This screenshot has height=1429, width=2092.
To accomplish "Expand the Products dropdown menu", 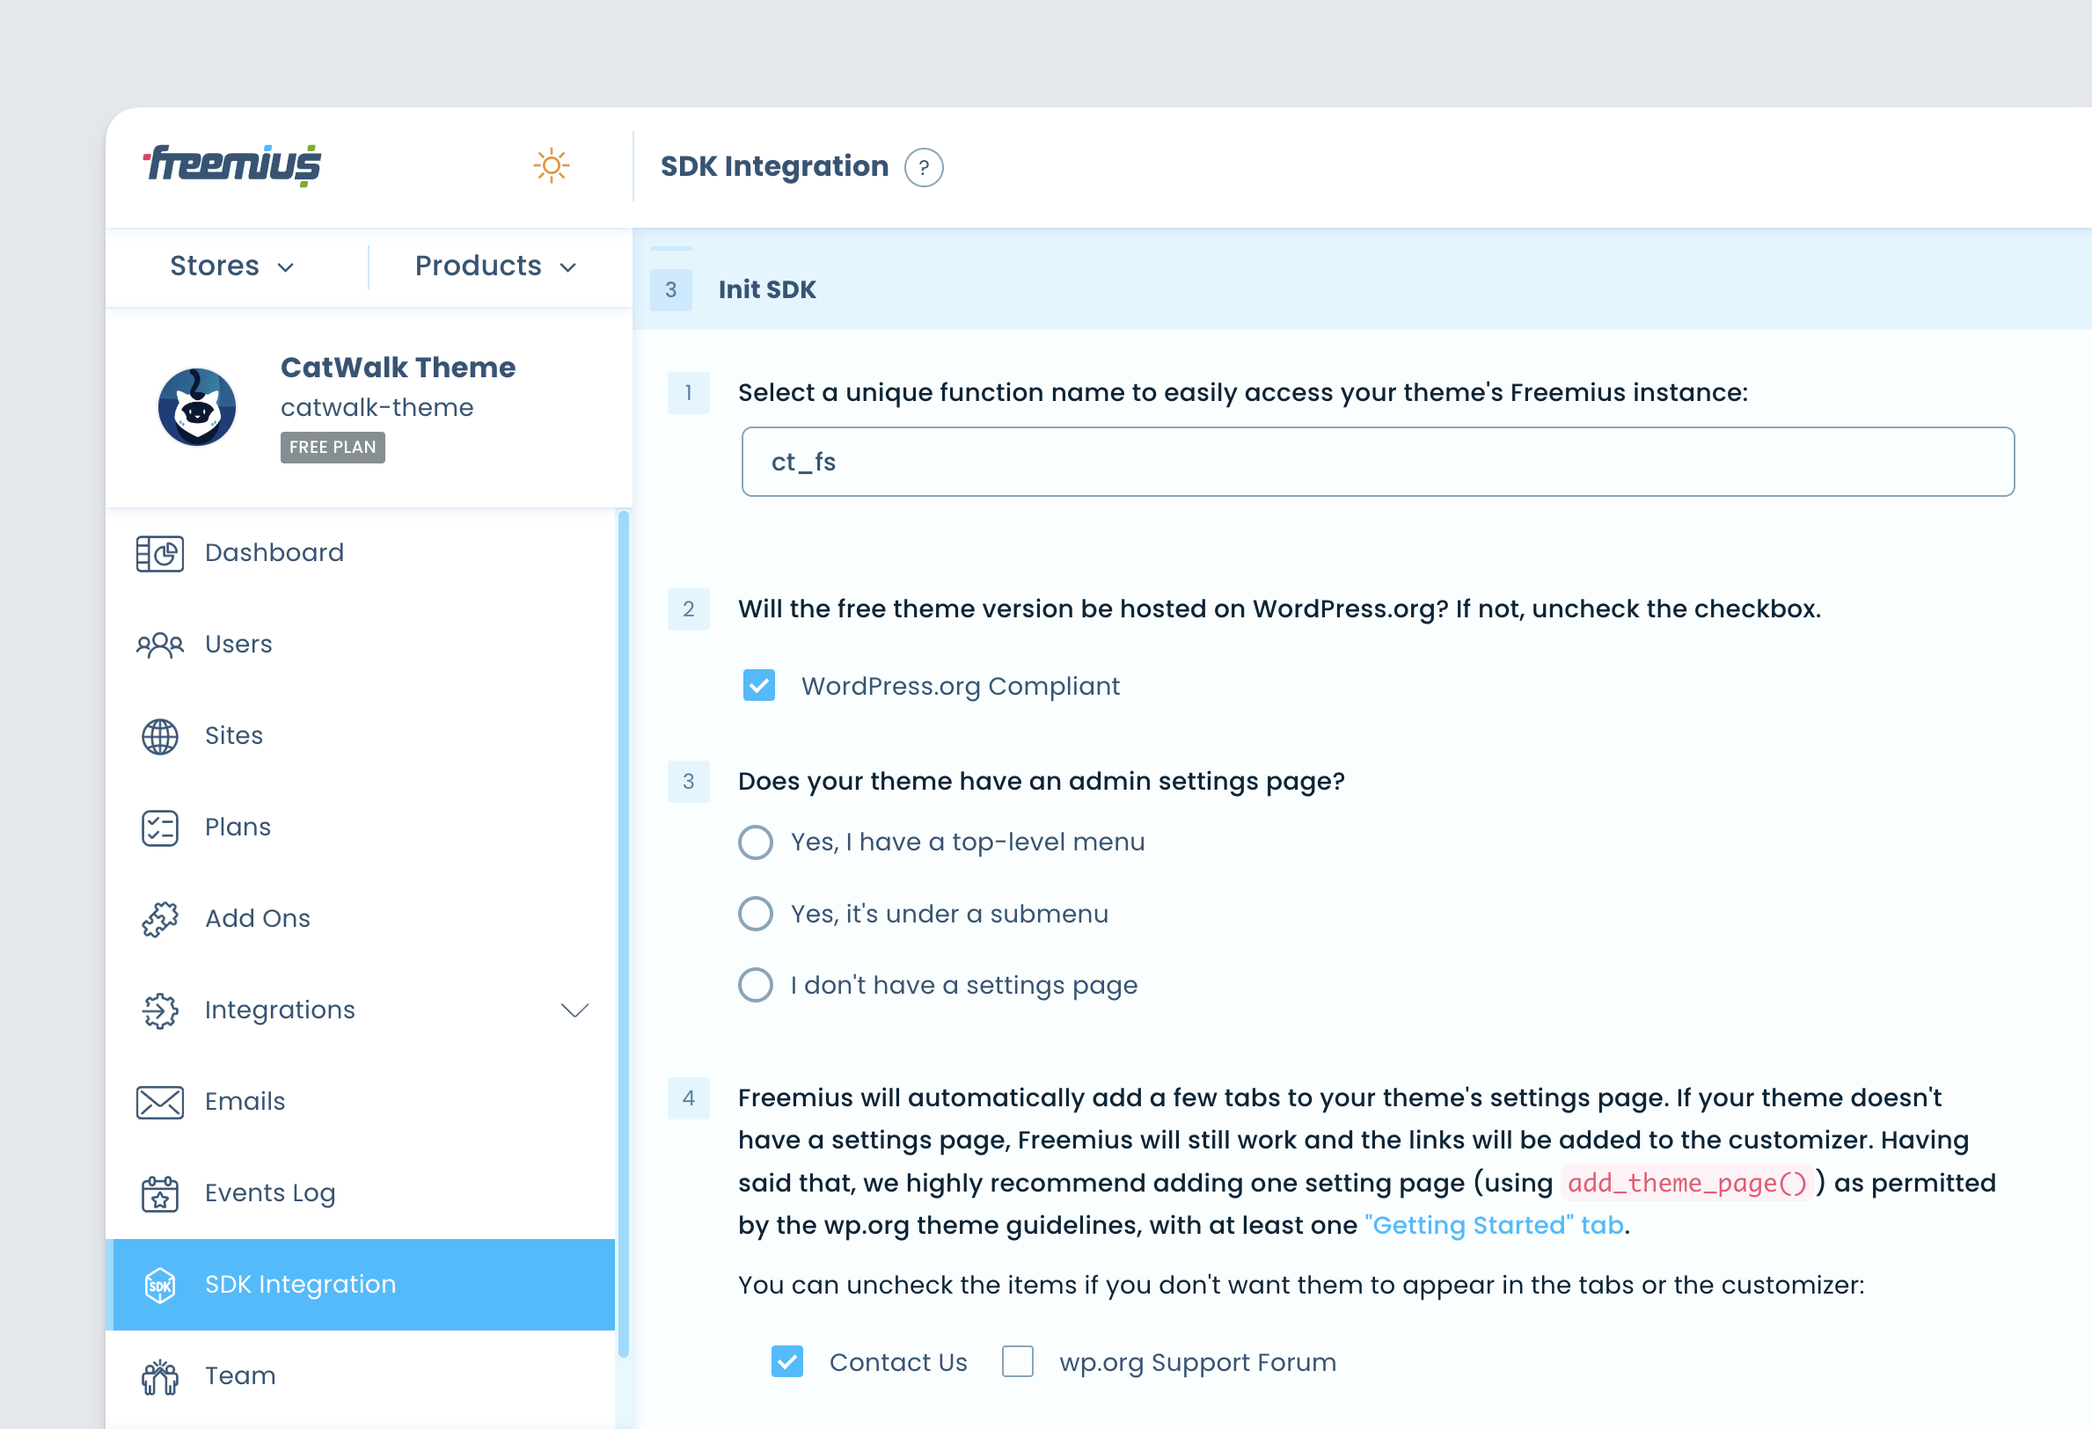I will point(493,266).
